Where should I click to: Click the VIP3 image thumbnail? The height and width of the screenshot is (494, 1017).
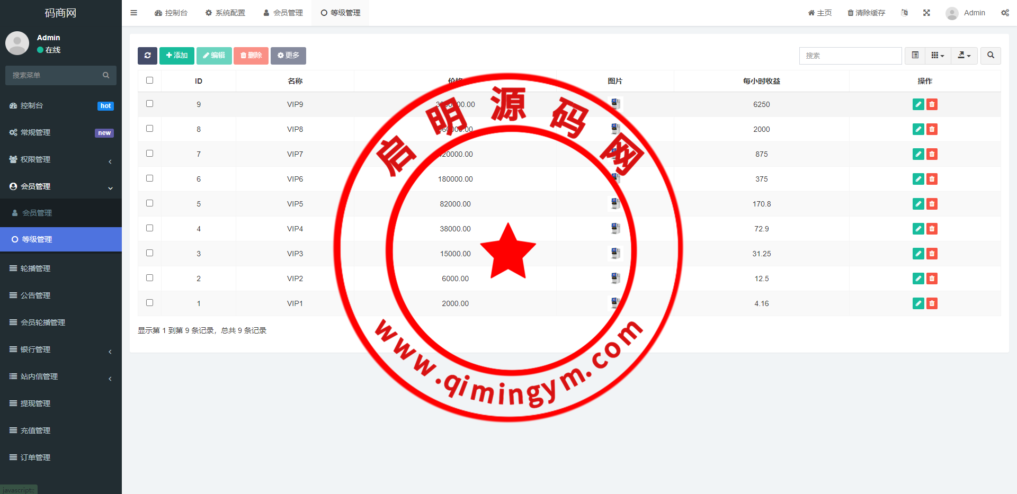pos(615,253)
